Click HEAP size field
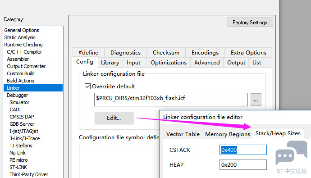The image size is (311, 178). tap(243, 165)
